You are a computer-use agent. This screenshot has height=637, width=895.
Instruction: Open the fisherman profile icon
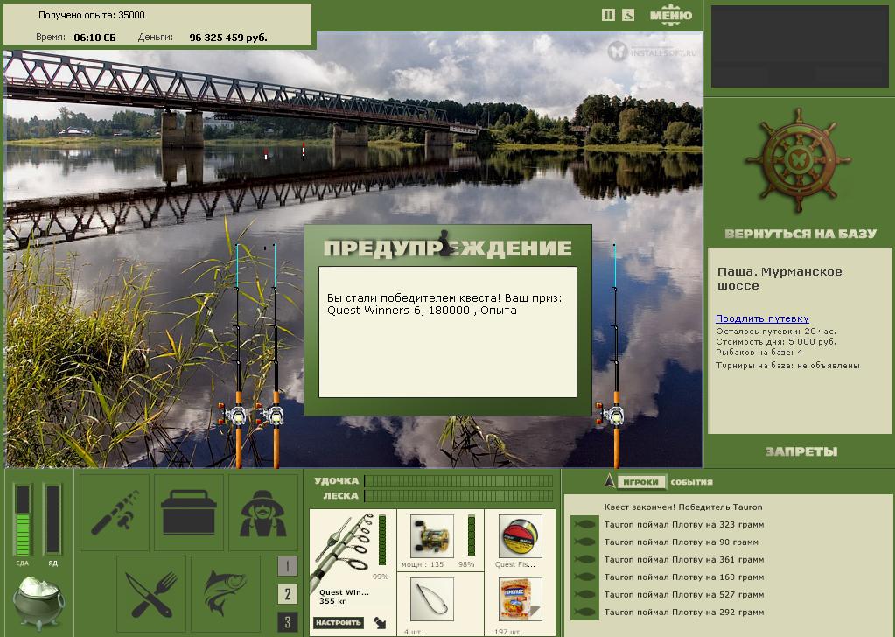click(x=263, y=513)
